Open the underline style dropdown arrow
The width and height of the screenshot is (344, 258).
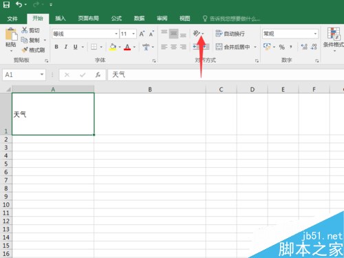coord(83,47)
